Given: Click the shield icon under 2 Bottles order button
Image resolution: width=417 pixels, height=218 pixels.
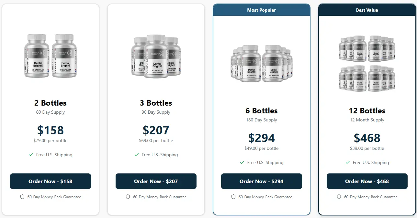Looking at the screenshot, I should coord(22,197).
